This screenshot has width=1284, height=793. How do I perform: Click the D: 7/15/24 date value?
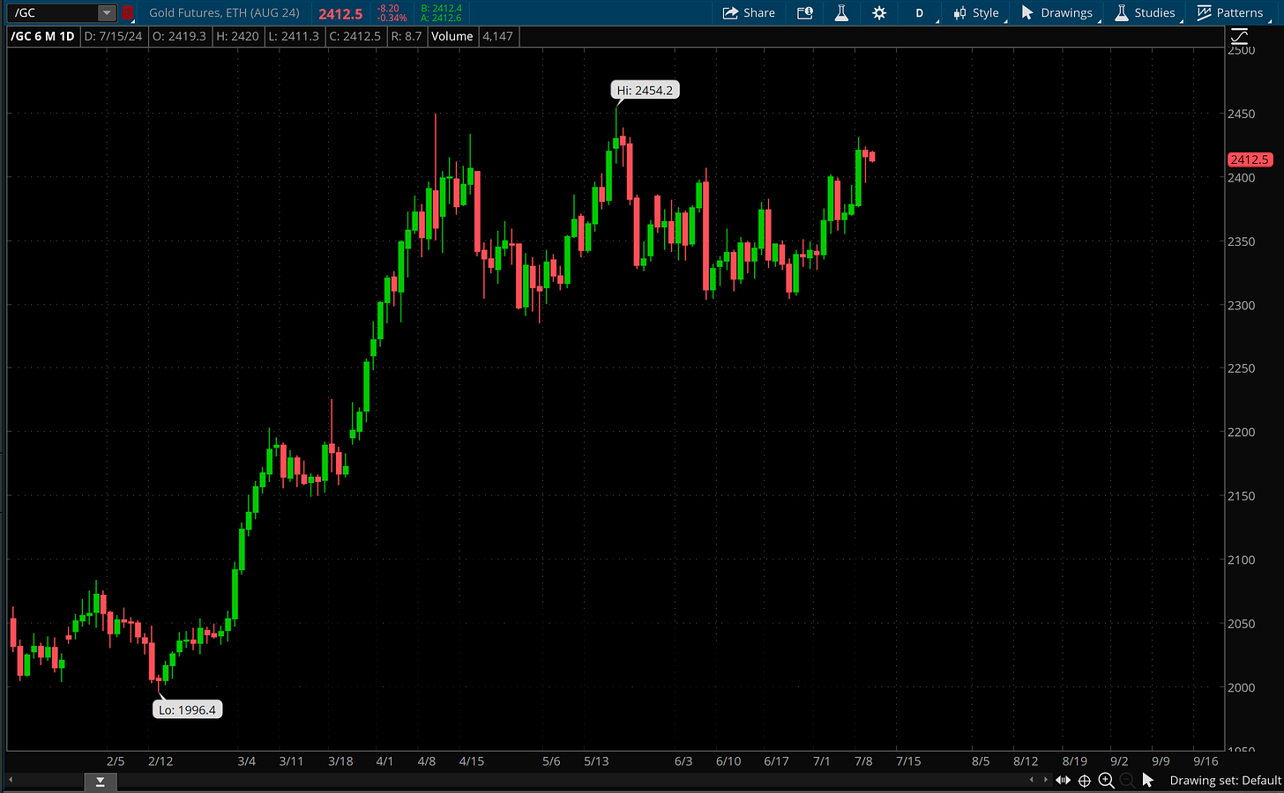click(113, 36)
